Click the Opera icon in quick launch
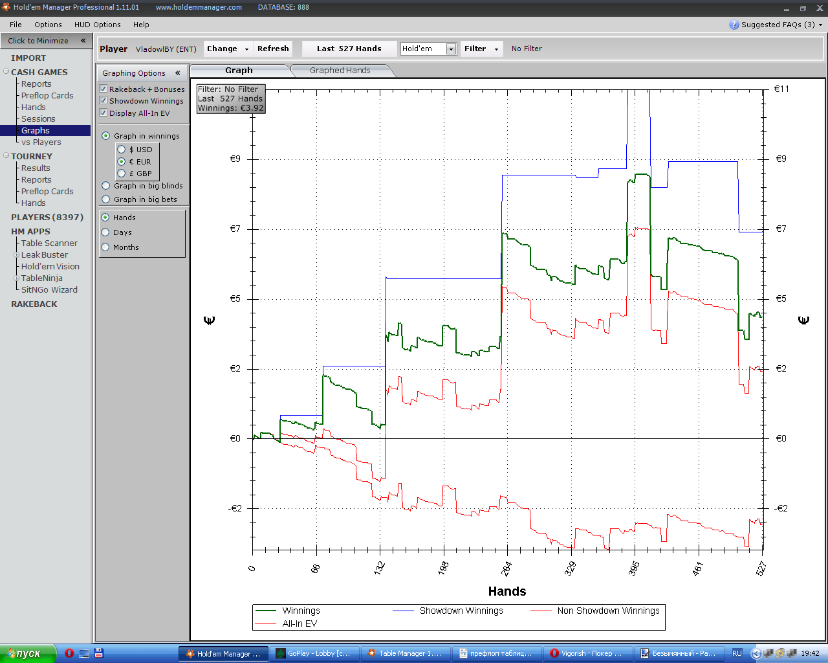Image resolution: width=828 pixels, height=663 pixels. click(69, 653)
